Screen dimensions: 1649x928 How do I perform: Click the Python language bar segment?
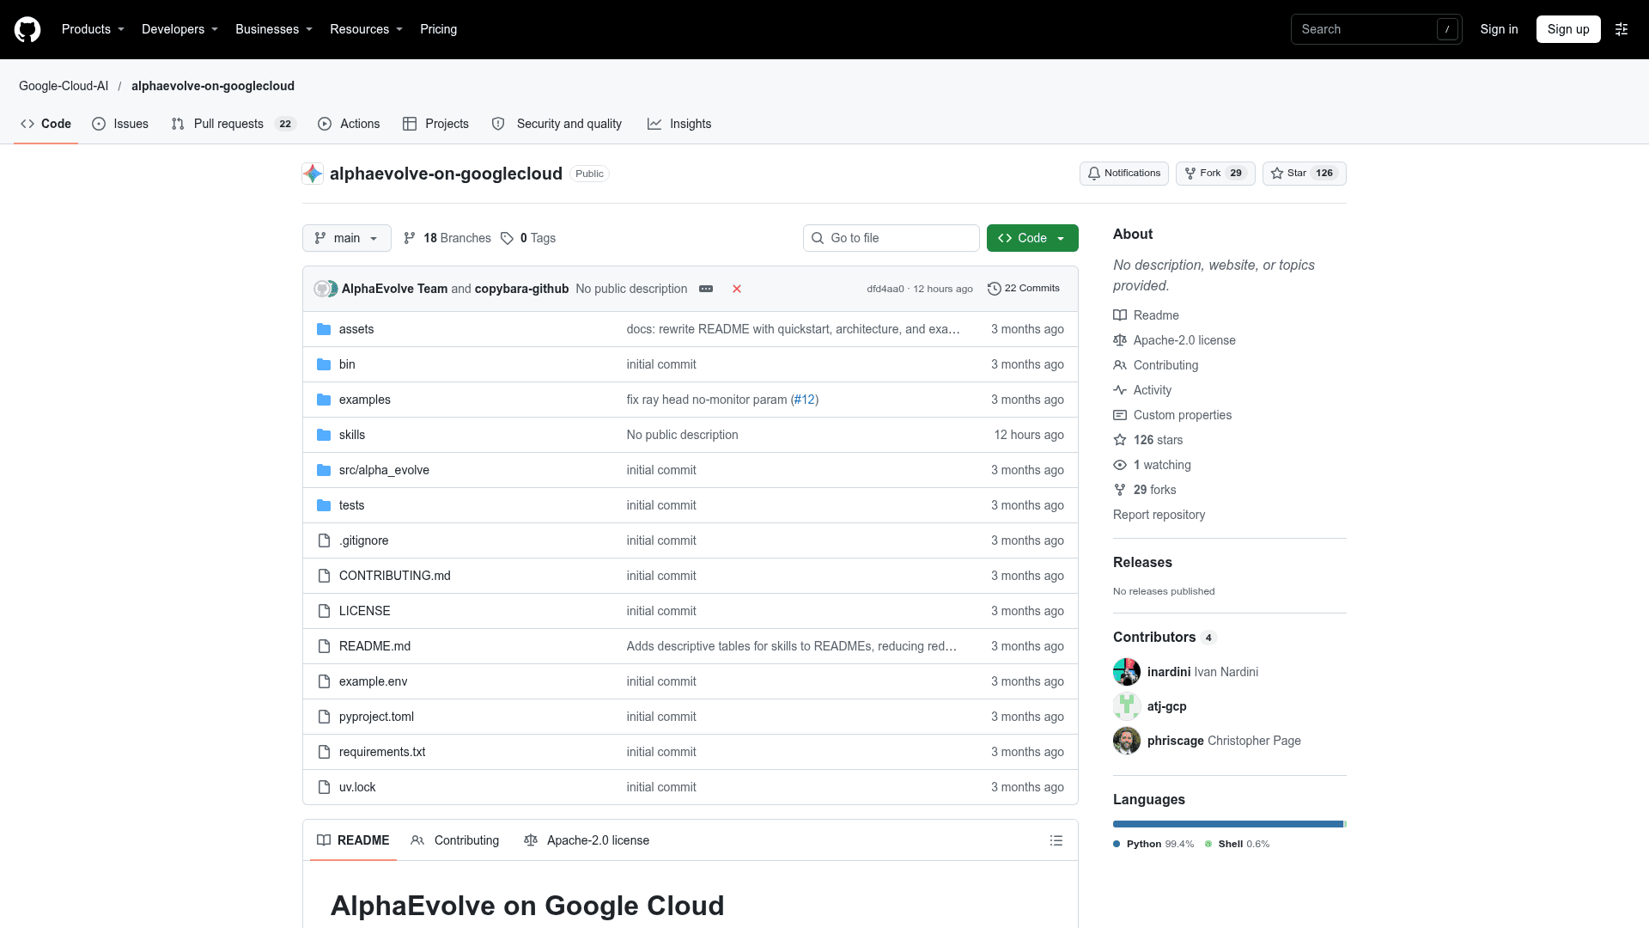pyautogui.click(x=1228, y=824)
